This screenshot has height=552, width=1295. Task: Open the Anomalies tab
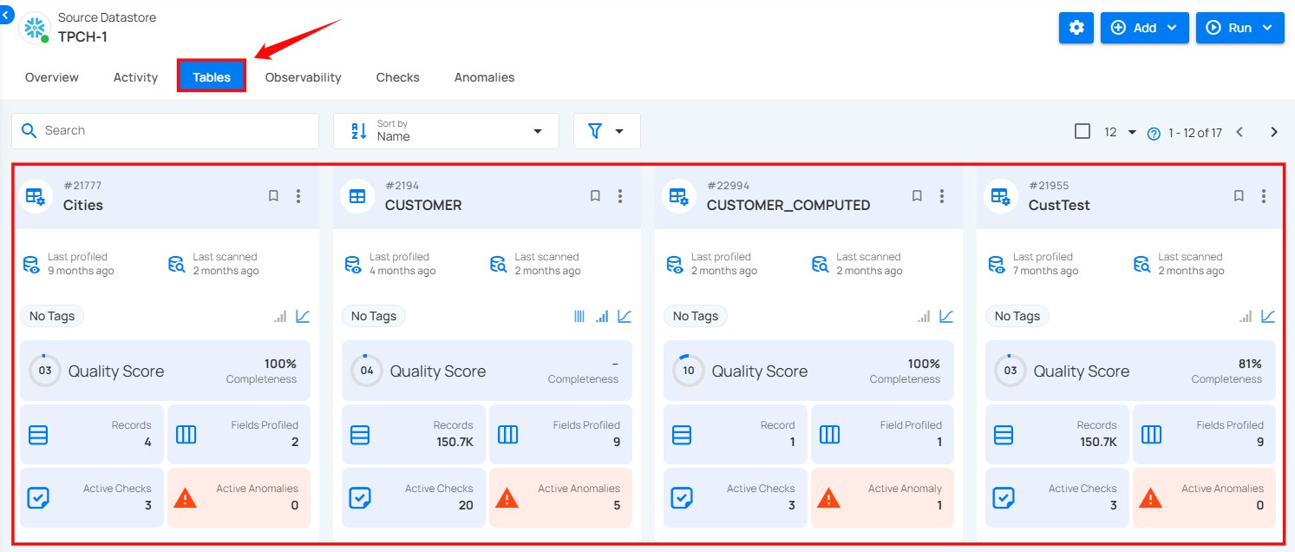click(484, 77)
